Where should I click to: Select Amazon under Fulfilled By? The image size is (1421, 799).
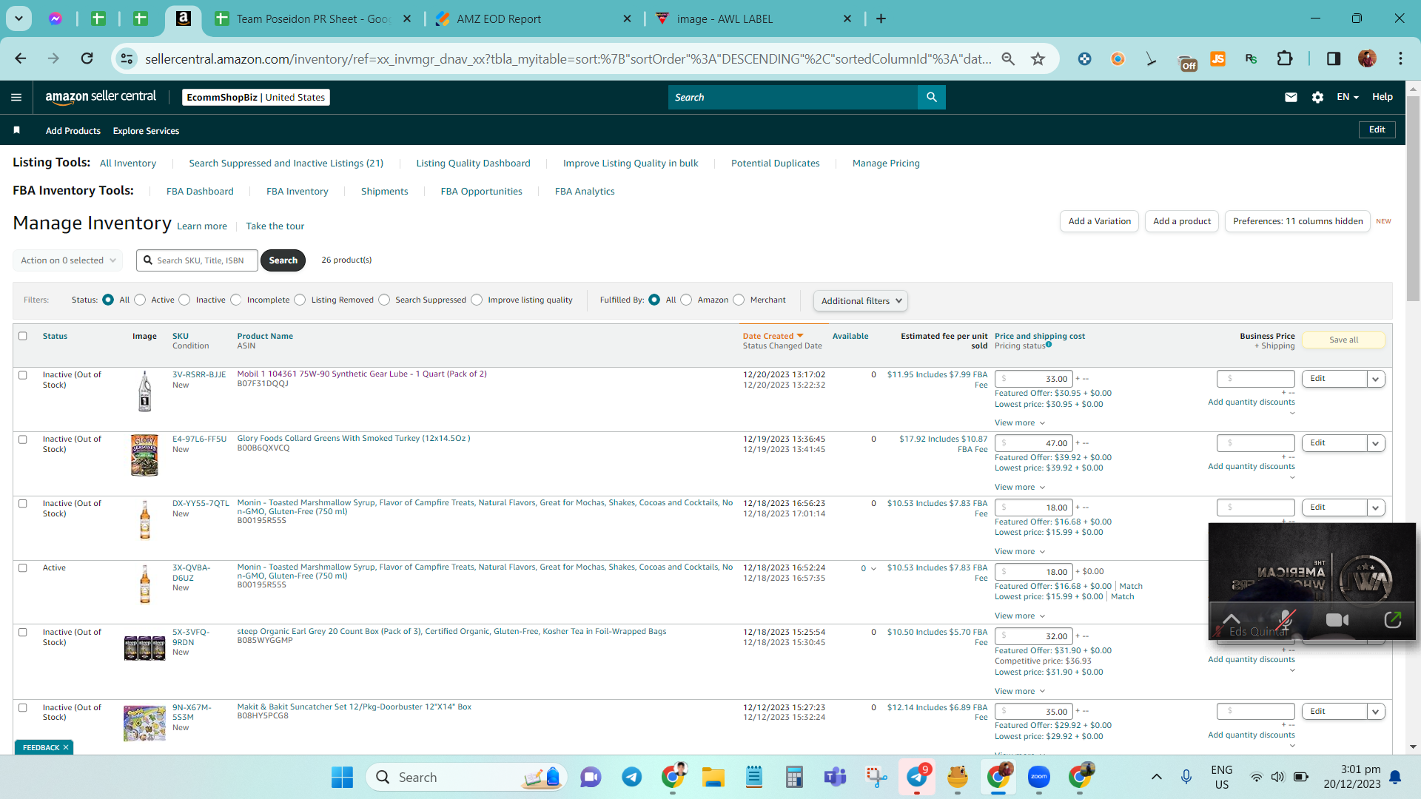[x=686, y=300]
